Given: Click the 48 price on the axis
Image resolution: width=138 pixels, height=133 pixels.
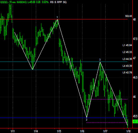Looking at the screenshot, I should coord(134,19).
